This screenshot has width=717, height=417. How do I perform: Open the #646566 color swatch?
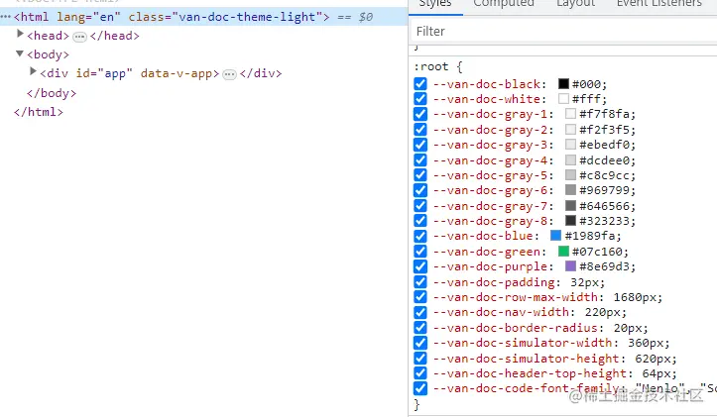pyautogui.click(x=570, y=206)
